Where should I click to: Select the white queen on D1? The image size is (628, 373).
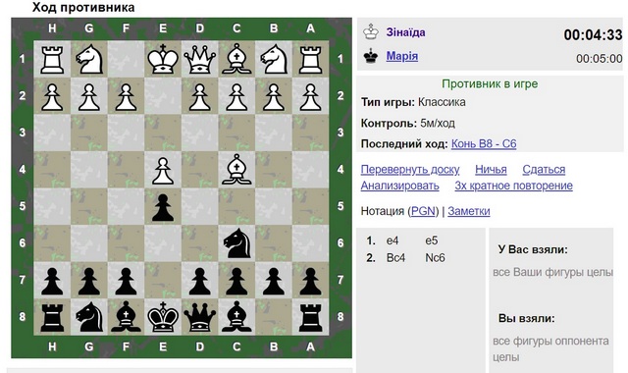[x=199, y=59]
